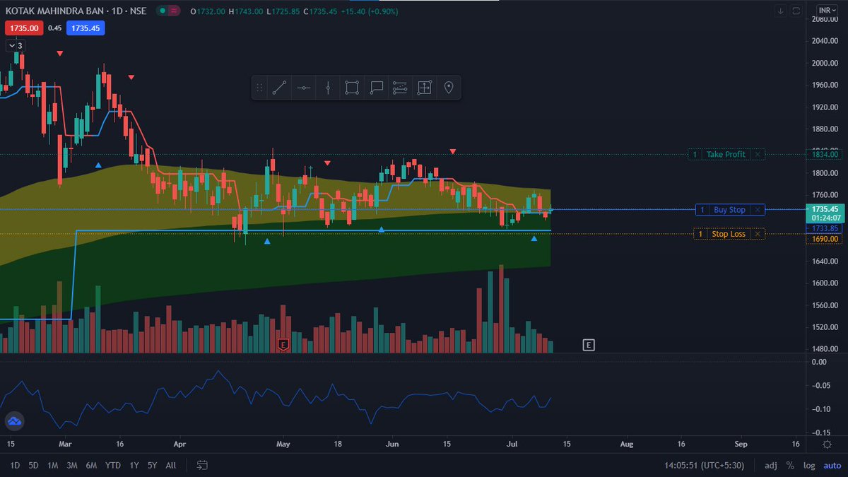Screen dimensions: 848x477
Task: Click the Stop Loss order label
Action: click(x=728, y=234)
